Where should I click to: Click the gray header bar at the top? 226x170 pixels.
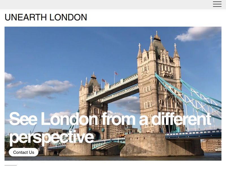pos(113,5)
